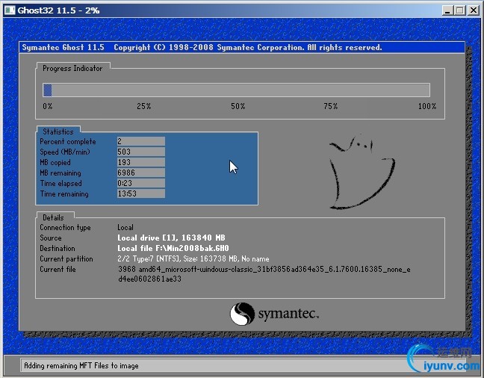This screenshot has width=484, height=378.
Task: Maximize the Ghost32 window
Action: pyautogui.click(x=460, y=10)
